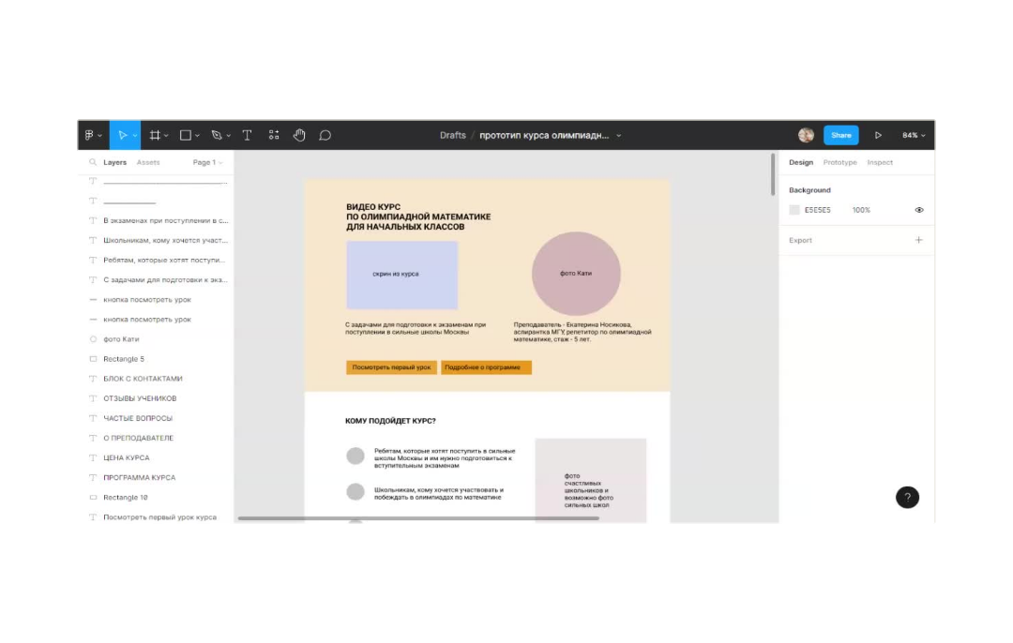Select the Text tool
Image resolution: width=1013 pixels, height=643 pixels.
[x=248, y=135]
